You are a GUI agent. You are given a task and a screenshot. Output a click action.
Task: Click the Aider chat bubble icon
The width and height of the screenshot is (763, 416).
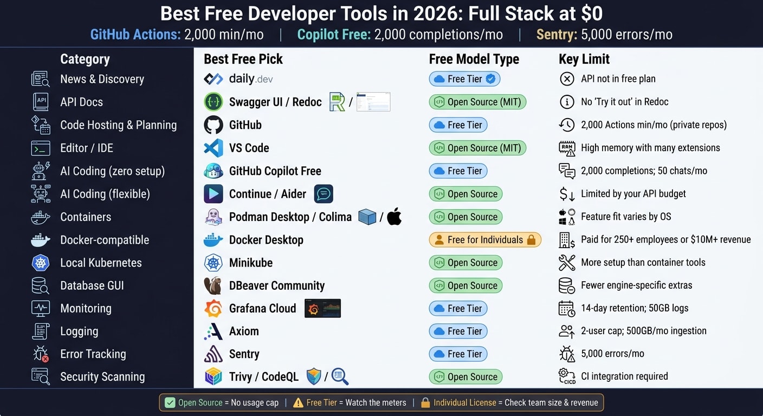pyautogui.click(x=324, y=193)
